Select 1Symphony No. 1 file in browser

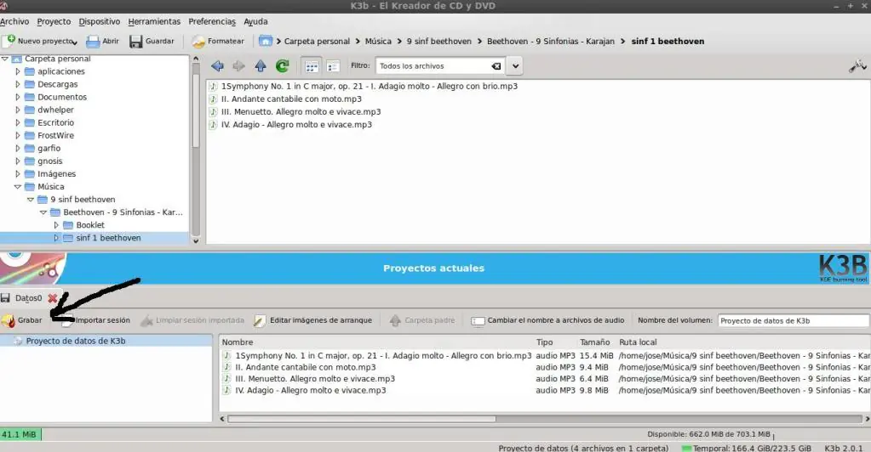pos(369,86)
